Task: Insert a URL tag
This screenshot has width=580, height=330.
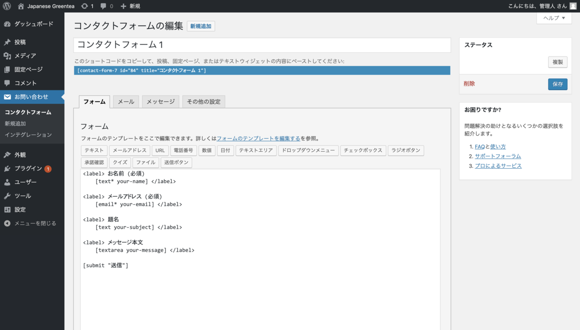Action: pyautogui.click(x=160, y=150)
